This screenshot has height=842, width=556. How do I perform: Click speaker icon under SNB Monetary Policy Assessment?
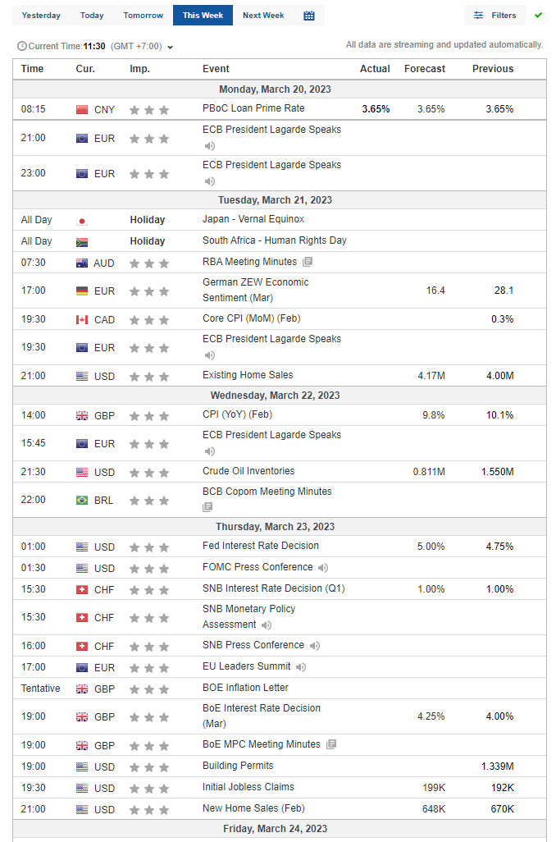tap(266, 625)
